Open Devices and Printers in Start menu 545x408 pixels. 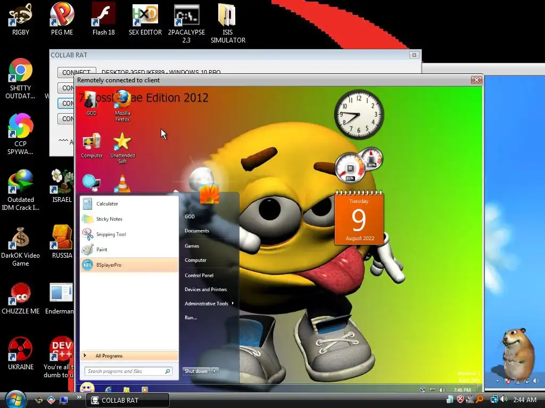tap(206, 290)
